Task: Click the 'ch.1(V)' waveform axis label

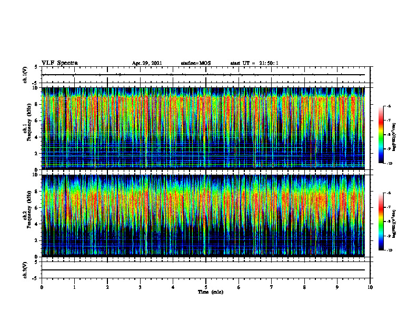Action: 25,75
